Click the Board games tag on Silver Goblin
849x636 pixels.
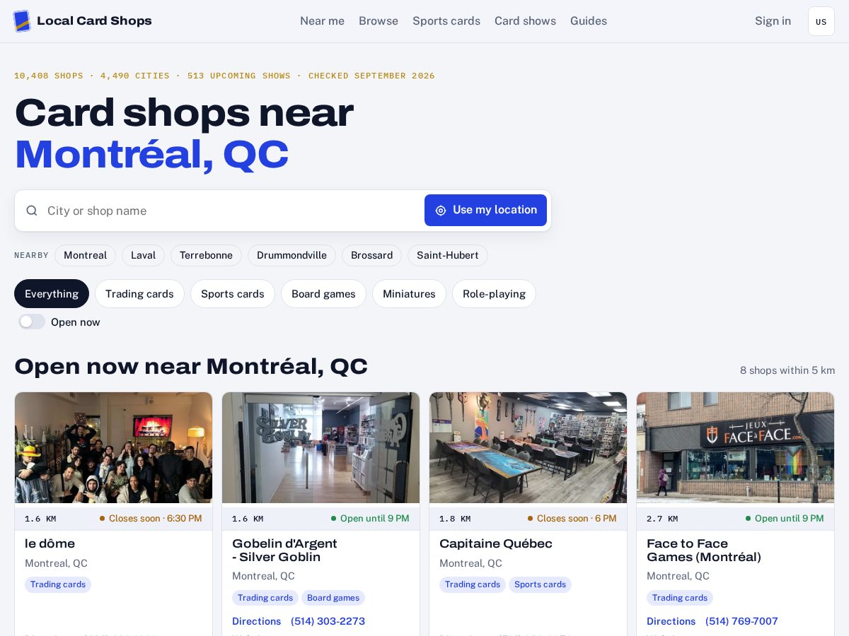pos(333,598)
